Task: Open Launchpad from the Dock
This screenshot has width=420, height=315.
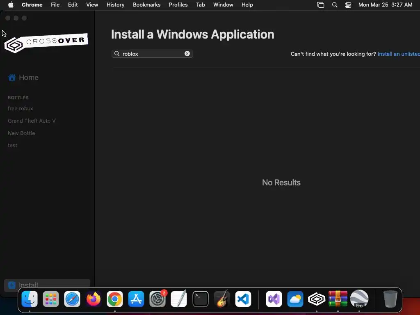Action: (x=51, y=299)
